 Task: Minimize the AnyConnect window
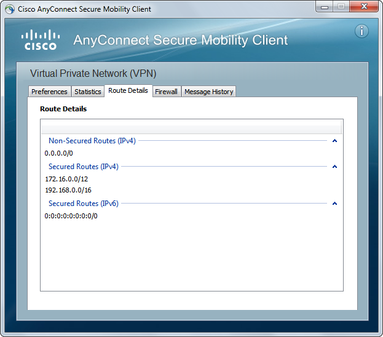coord(325,7)
